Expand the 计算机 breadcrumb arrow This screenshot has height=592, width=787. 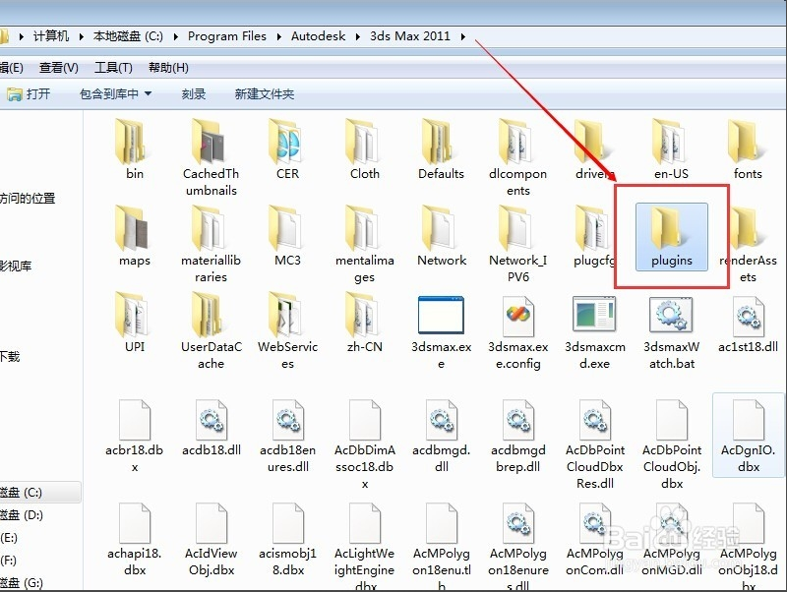[x=81, y=36]
